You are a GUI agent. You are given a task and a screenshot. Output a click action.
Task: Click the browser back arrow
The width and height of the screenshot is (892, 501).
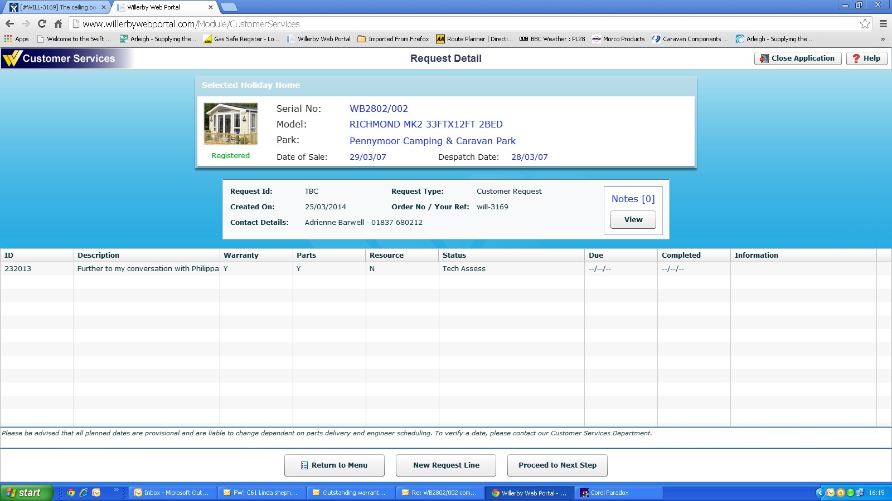click(x=9, y=23)
